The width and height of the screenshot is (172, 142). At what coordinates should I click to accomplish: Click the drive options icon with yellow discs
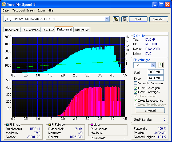pyautogui.click(x=116, y=19)
